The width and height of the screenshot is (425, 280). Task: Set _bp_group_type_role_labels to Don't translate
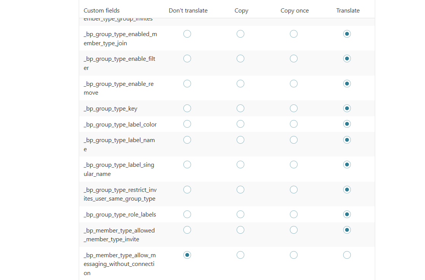pyautogui.click(x=187, y=214)
